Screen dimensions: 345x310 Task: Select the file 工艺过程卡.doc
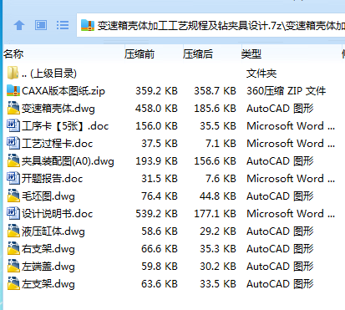pyautogui.click(x=57, y=144)
